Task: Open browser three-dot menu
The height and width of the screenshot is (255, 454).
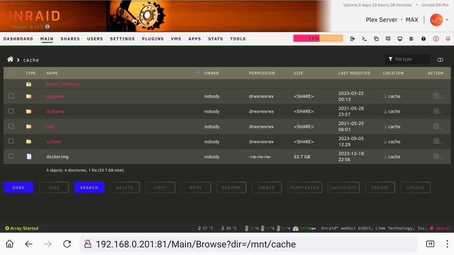Action: (x=447, y=244)
